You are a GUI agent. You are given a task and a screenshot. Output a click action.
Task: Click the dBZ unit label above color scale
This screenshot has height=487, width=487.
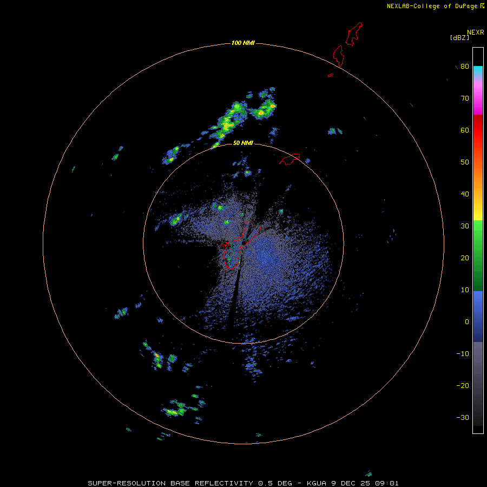tap(459, 37)
